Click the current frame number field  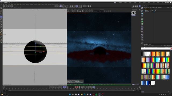point(71,87)
